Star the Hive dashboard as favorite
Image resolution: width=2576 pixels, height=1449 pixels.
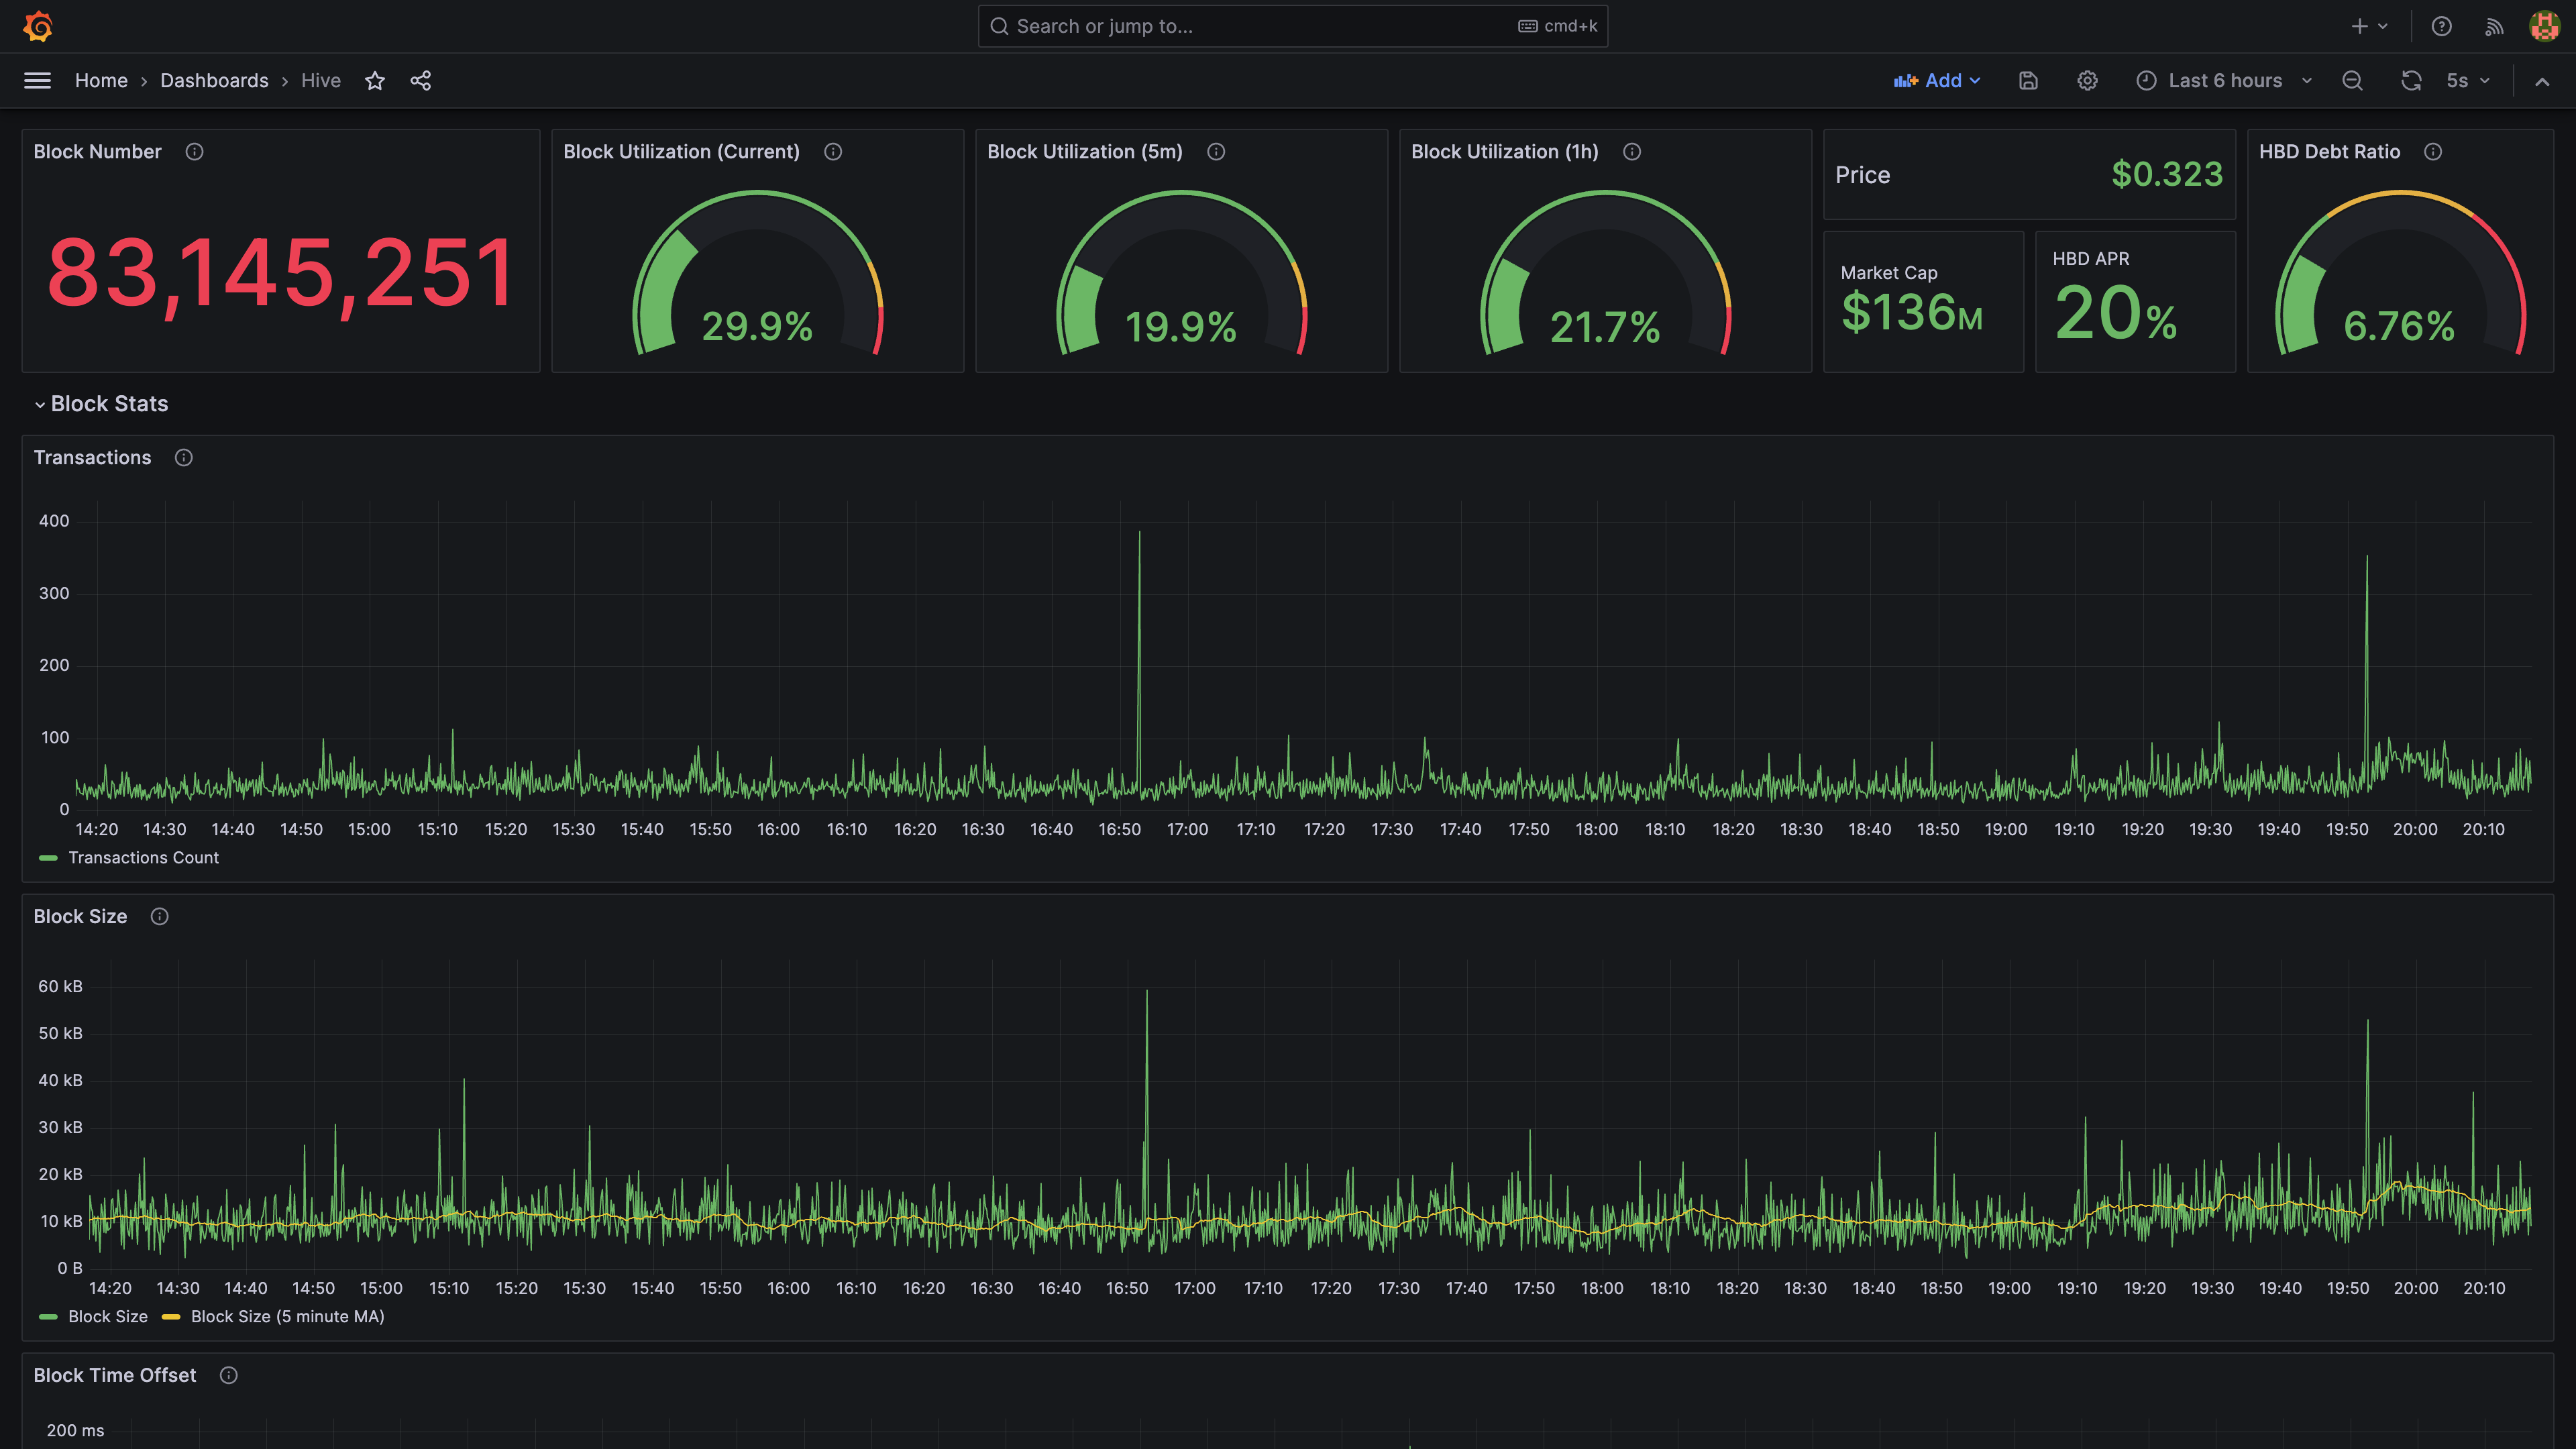coord(375,81)
